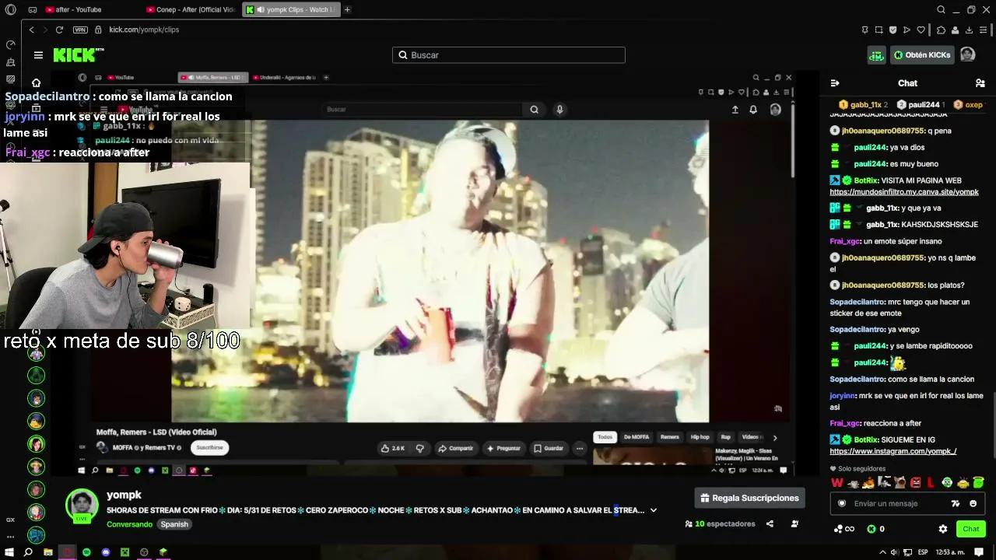
Task: Open Windows taskbar search
Action: (x=28, y=552)
